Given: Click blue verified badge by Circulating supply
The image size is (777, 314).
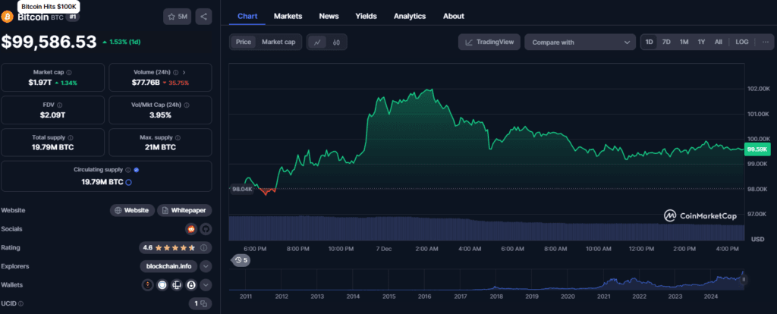Looking at the screenshot, I should (137, 170).
